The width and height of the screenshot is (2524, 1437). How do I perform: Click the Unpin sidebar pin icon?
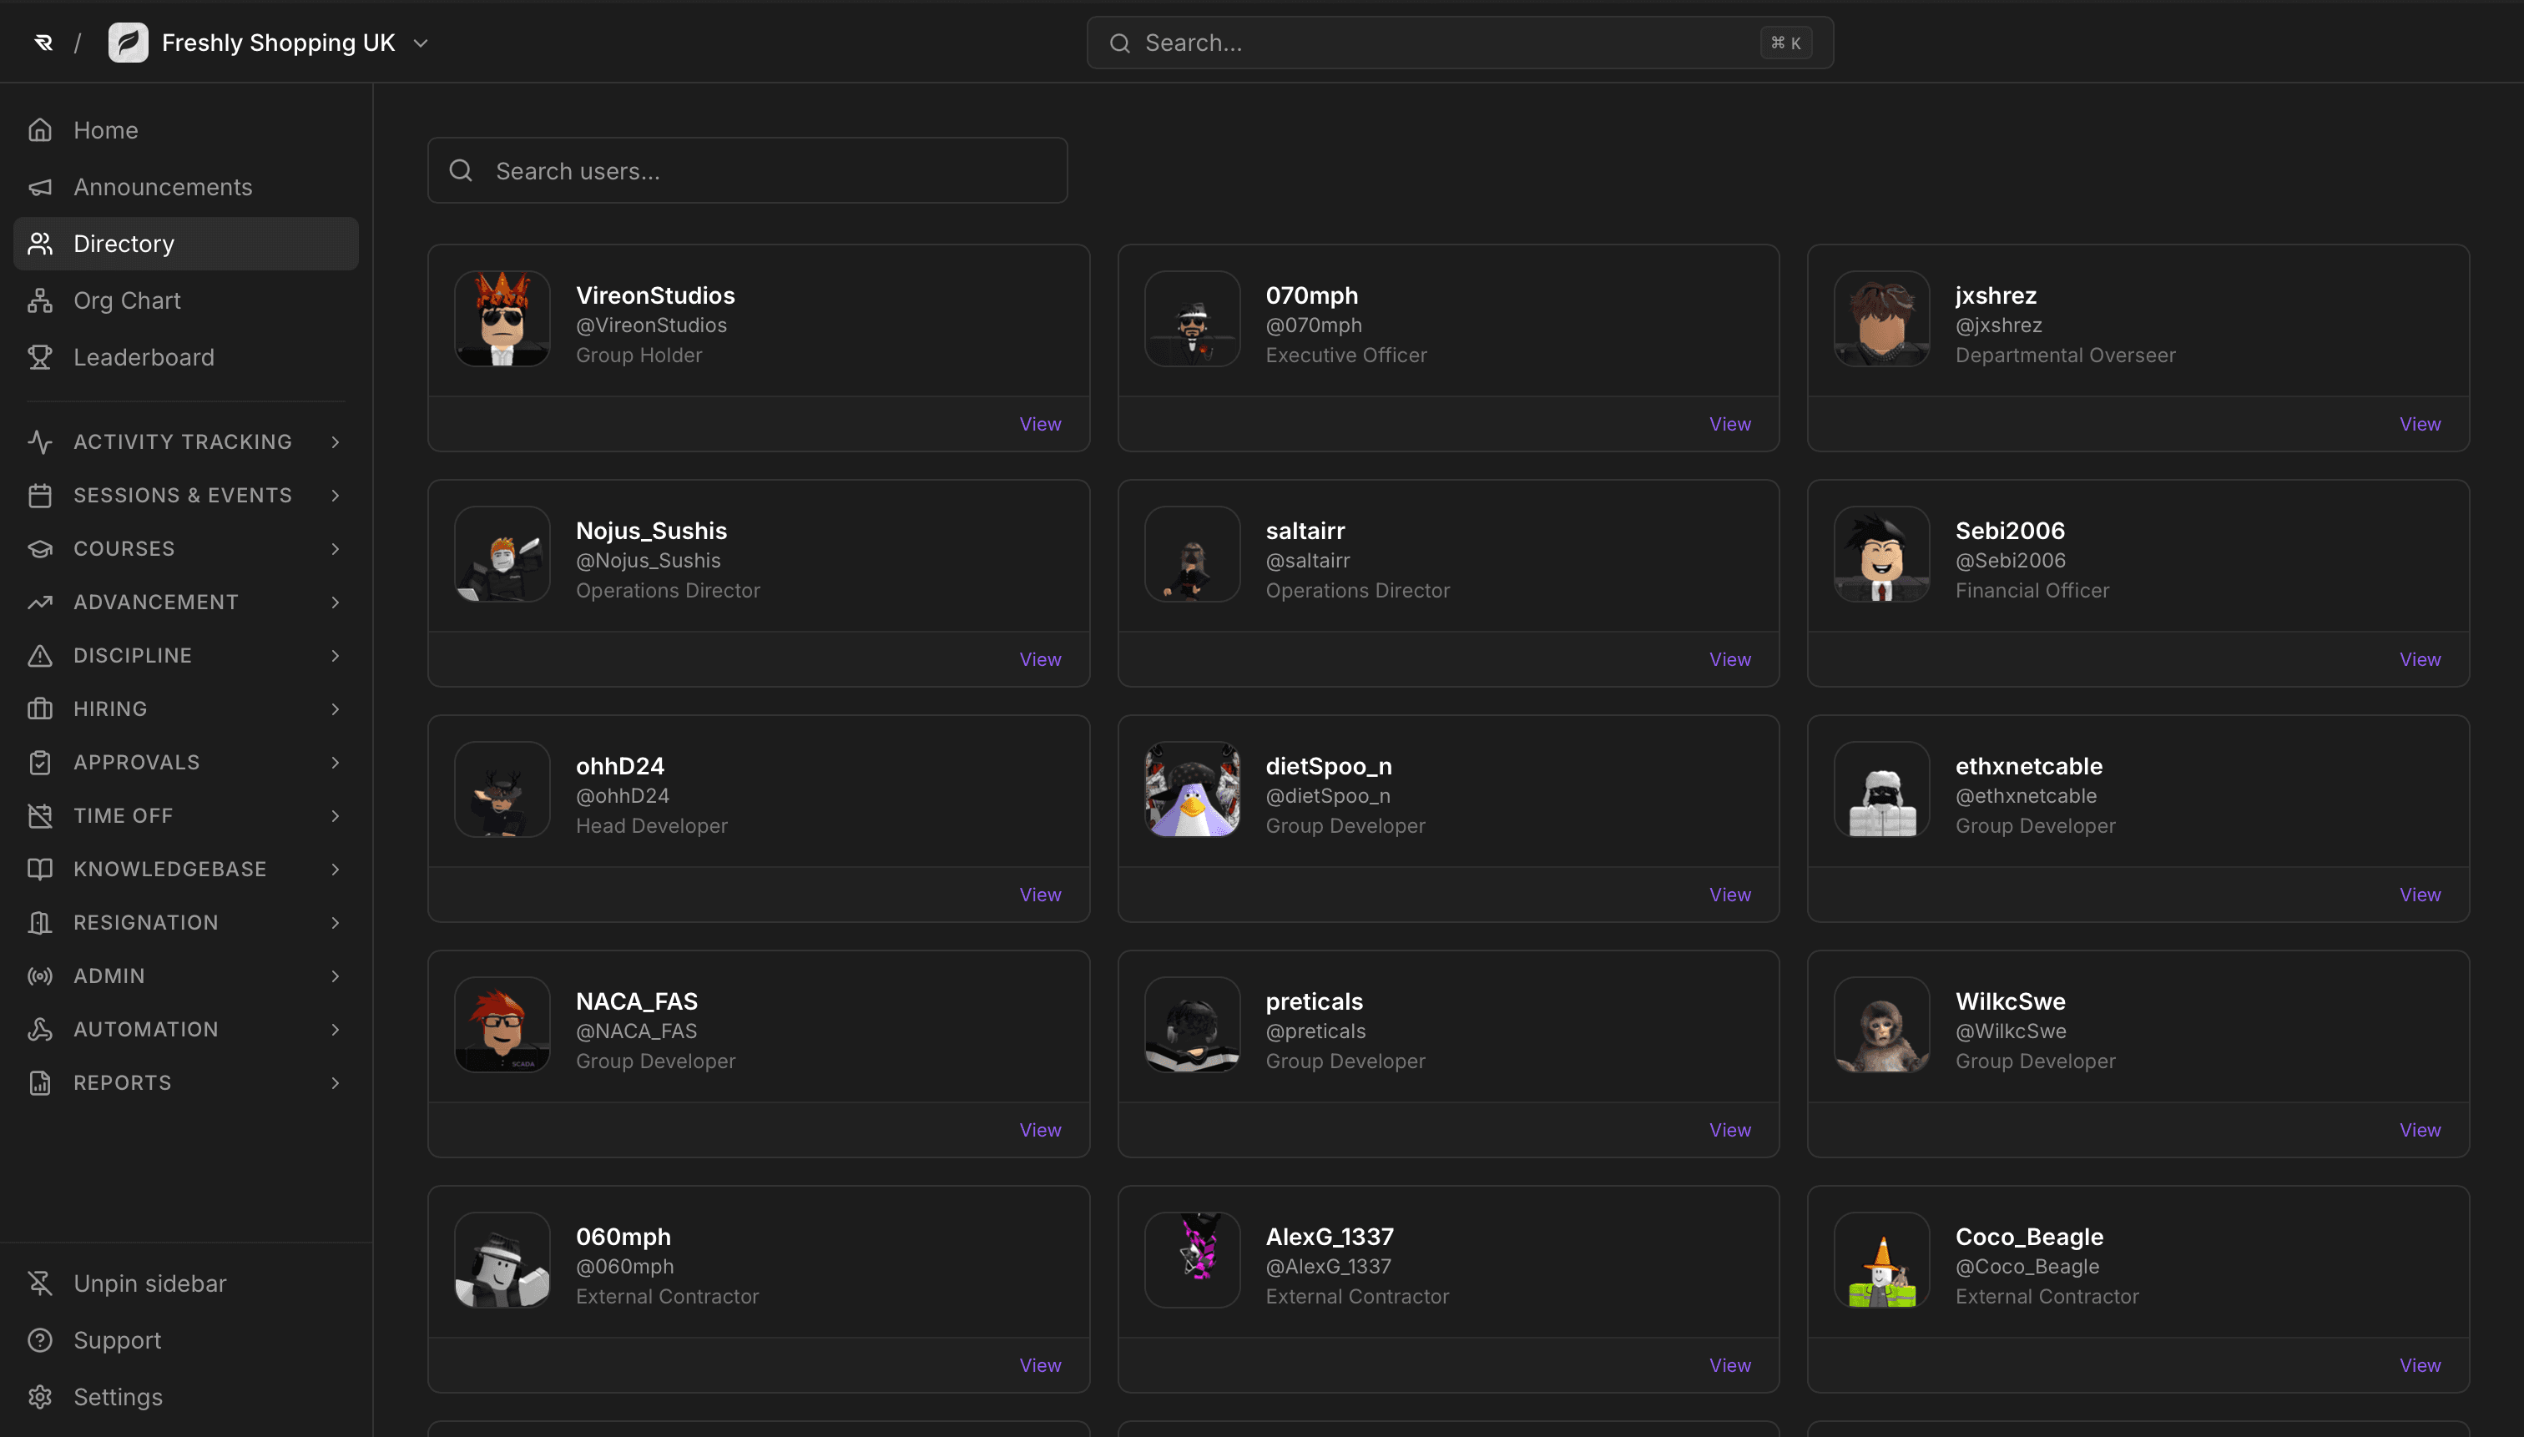[x=40, y=1283]
